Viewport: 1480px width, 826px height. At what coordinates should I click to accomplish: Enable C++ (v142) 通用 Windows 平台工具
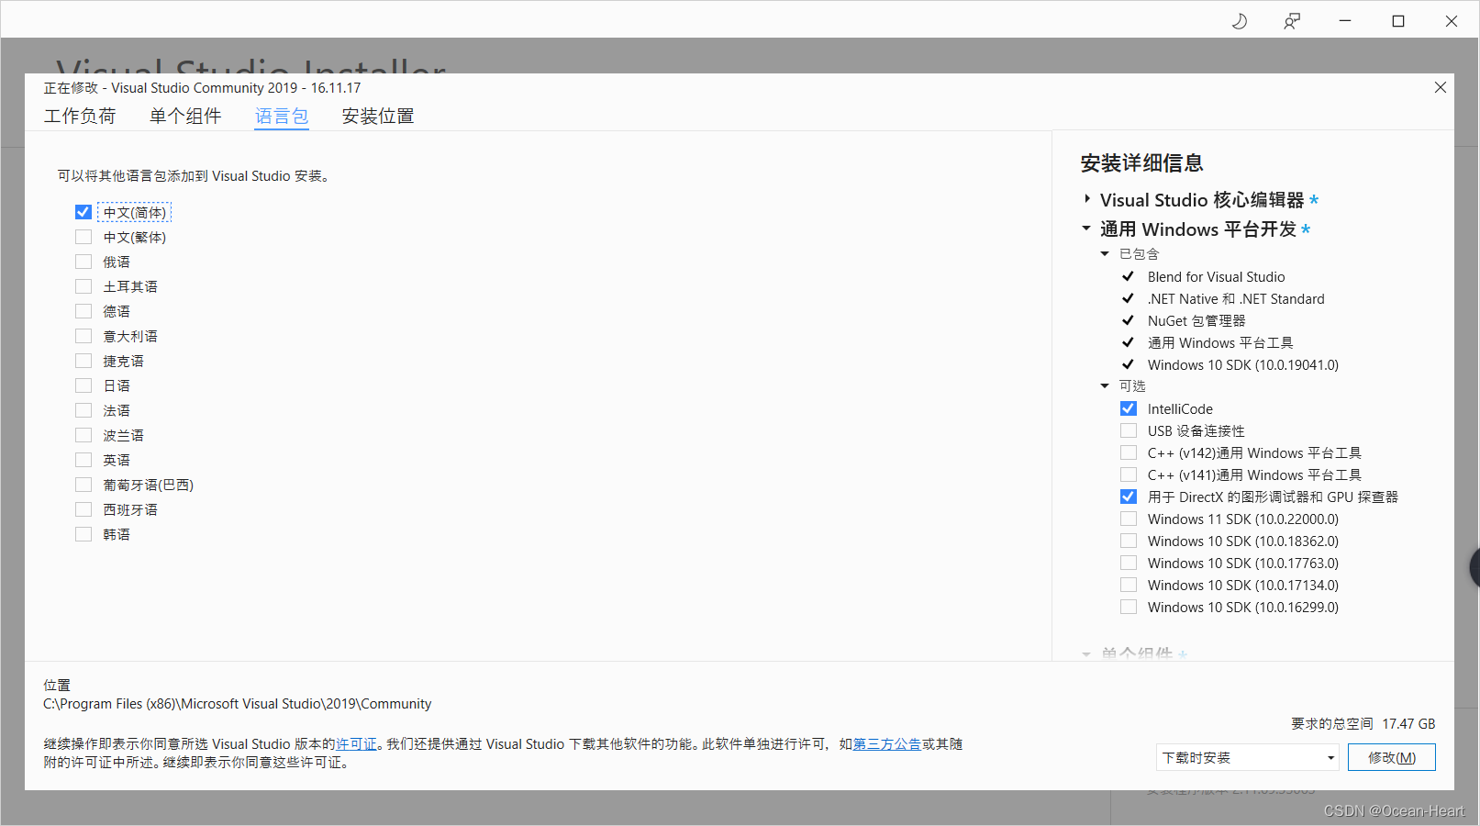pyautogui.click(x=1129, y=452)
